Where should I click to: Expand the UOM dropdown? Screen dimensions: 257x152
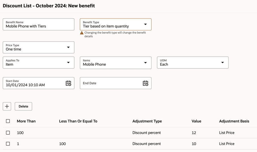coord(222,62)
